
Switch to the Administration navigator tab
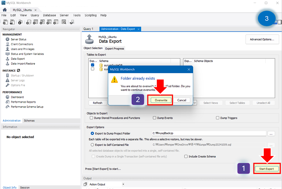coord(12,120)
